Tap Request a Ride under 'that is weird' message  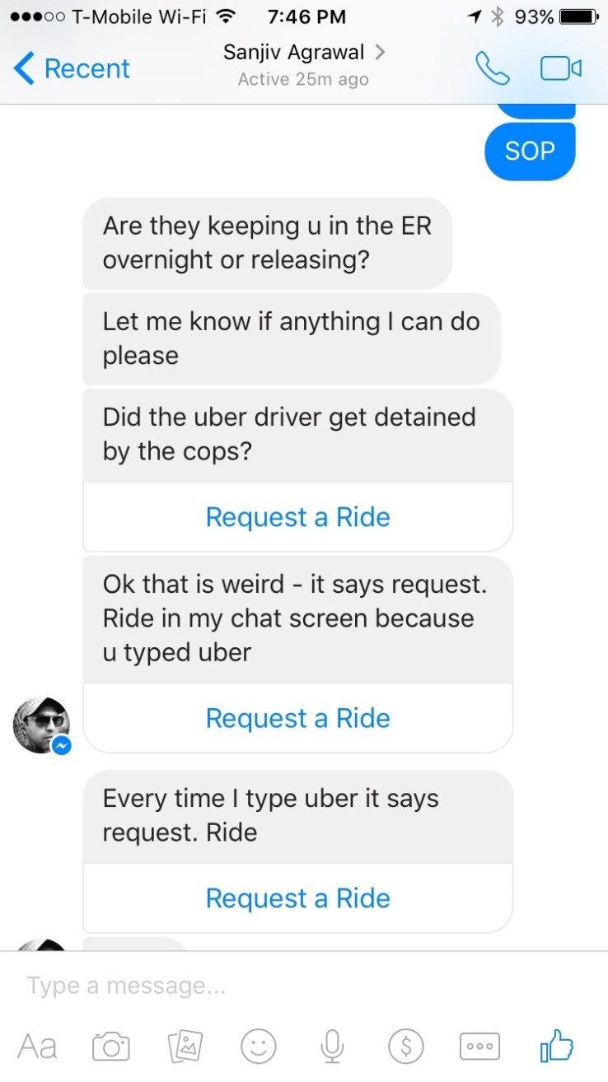click(x=297, y=718)
